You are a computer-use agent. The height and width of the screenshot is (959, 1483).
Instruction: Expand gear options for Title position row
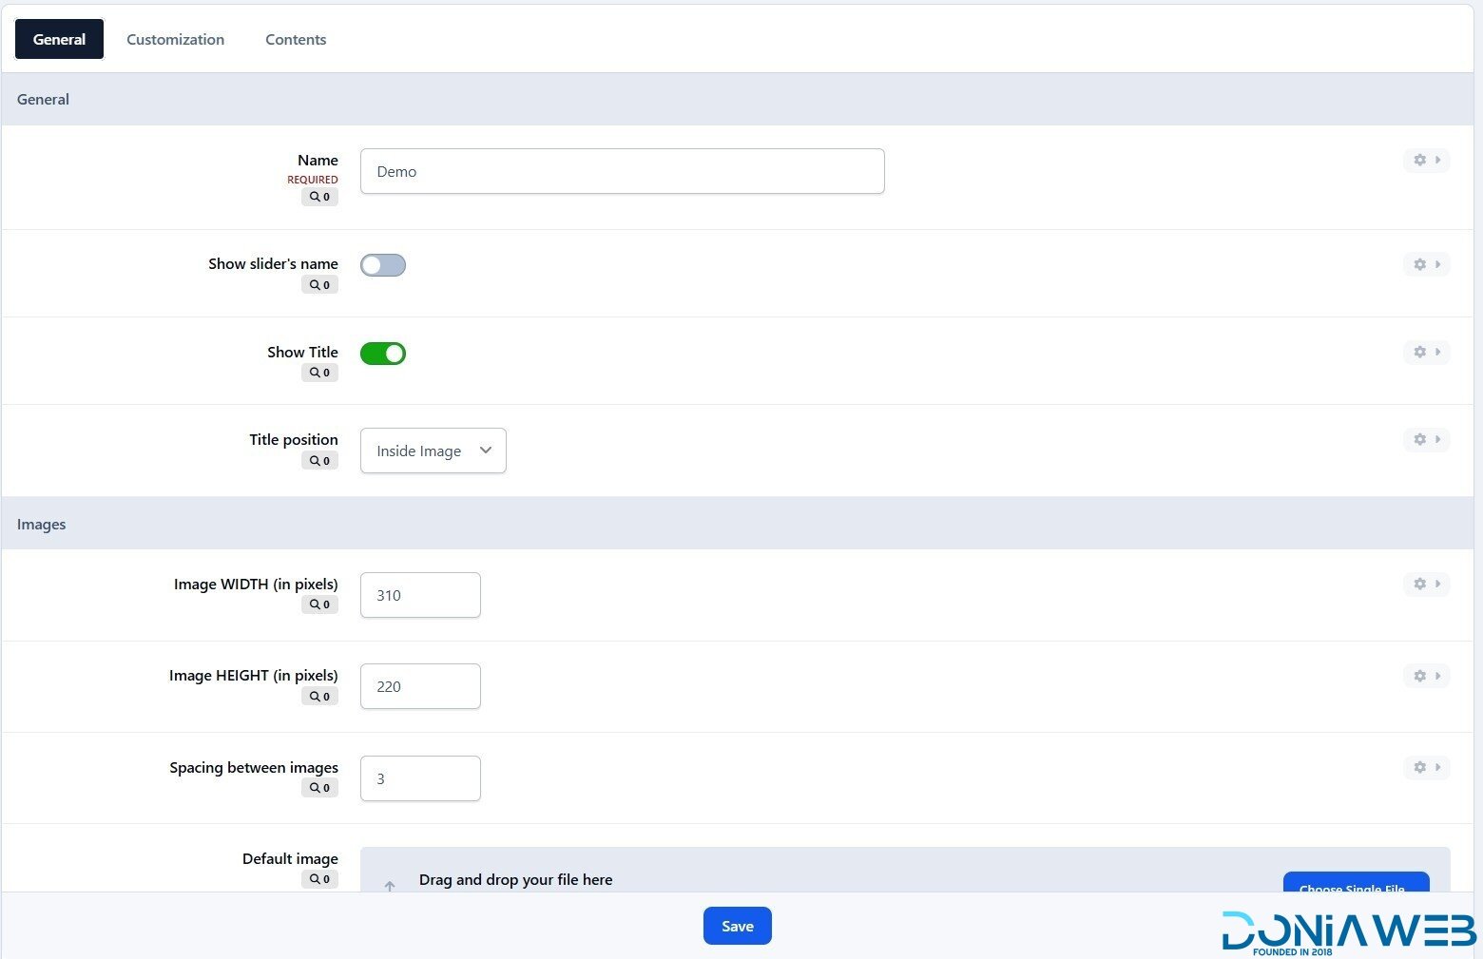pyautogui.click(x=1425, y=439)
